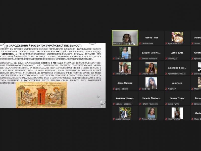Click Аліна Дмитрук's muted microphone icon

114,74
